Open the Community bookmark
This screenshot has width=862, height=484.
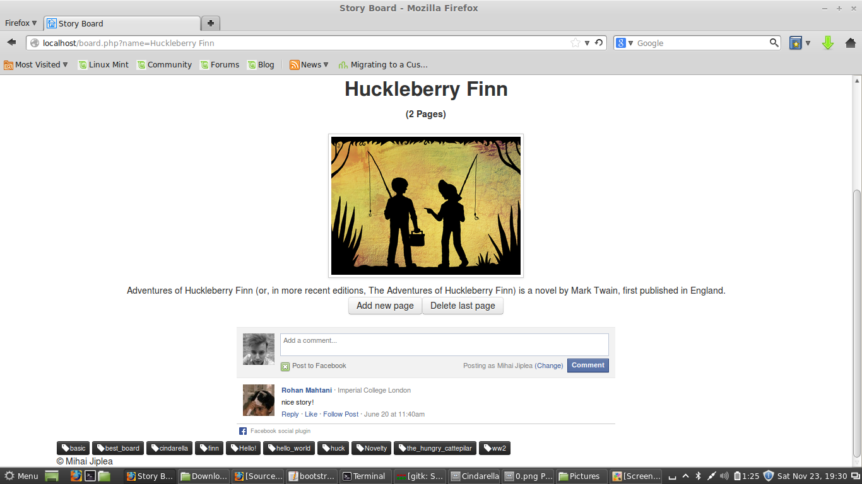[x=165, y=64]
